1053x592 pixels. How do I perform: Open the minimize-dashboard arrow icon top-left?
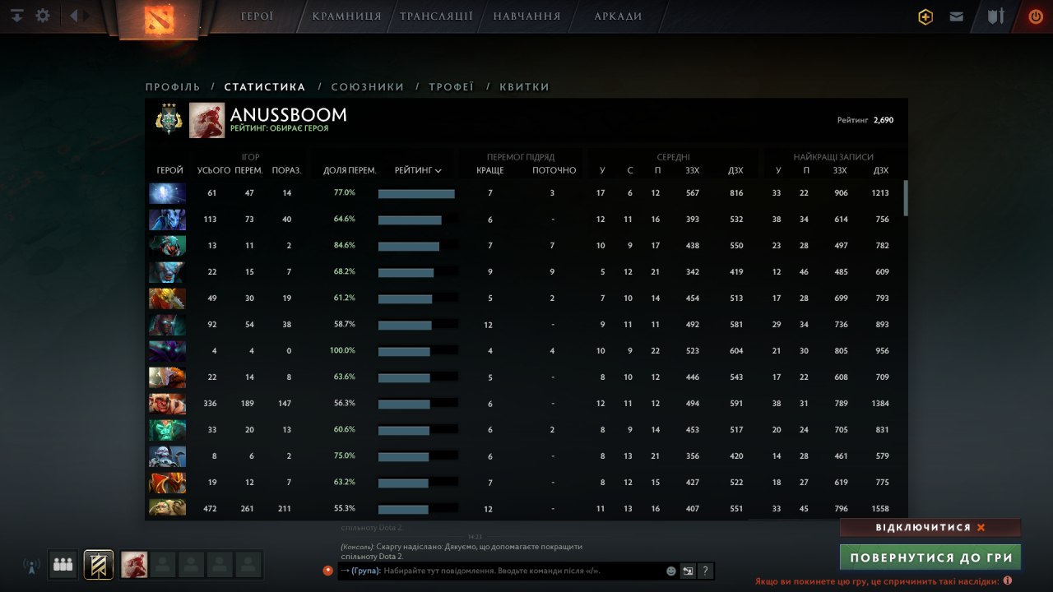17,16
